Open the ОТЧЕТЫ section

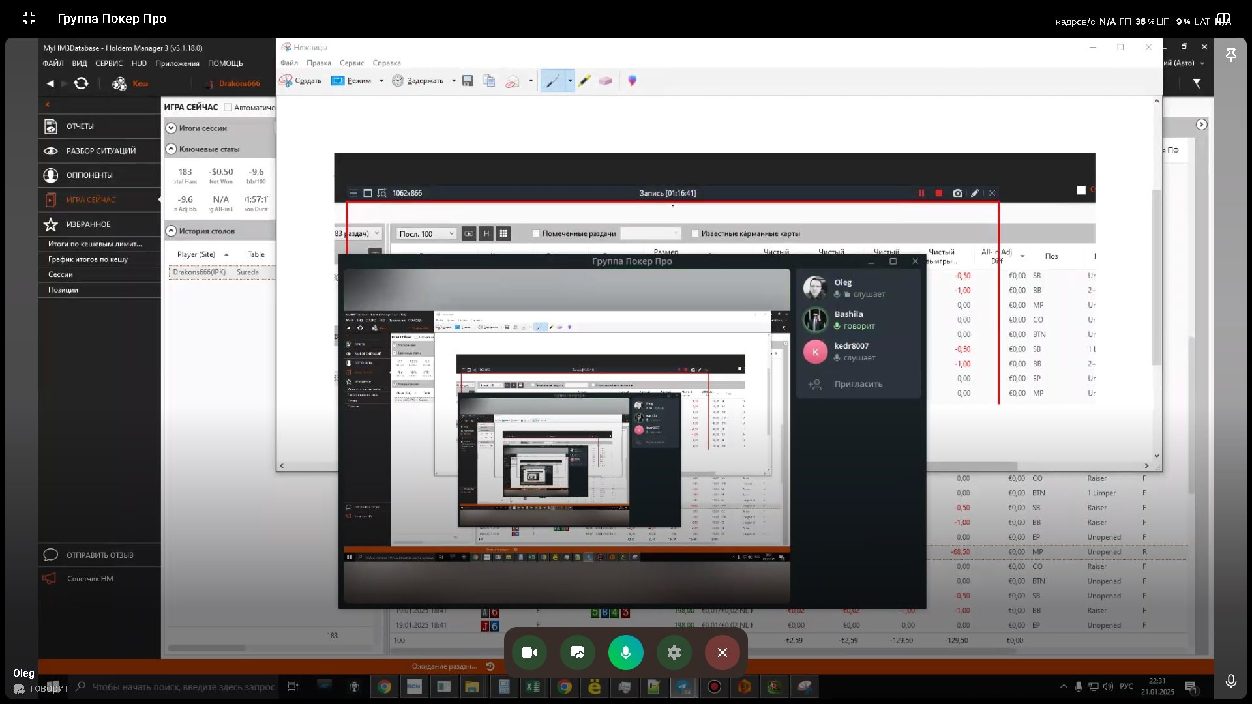point(99,126)
